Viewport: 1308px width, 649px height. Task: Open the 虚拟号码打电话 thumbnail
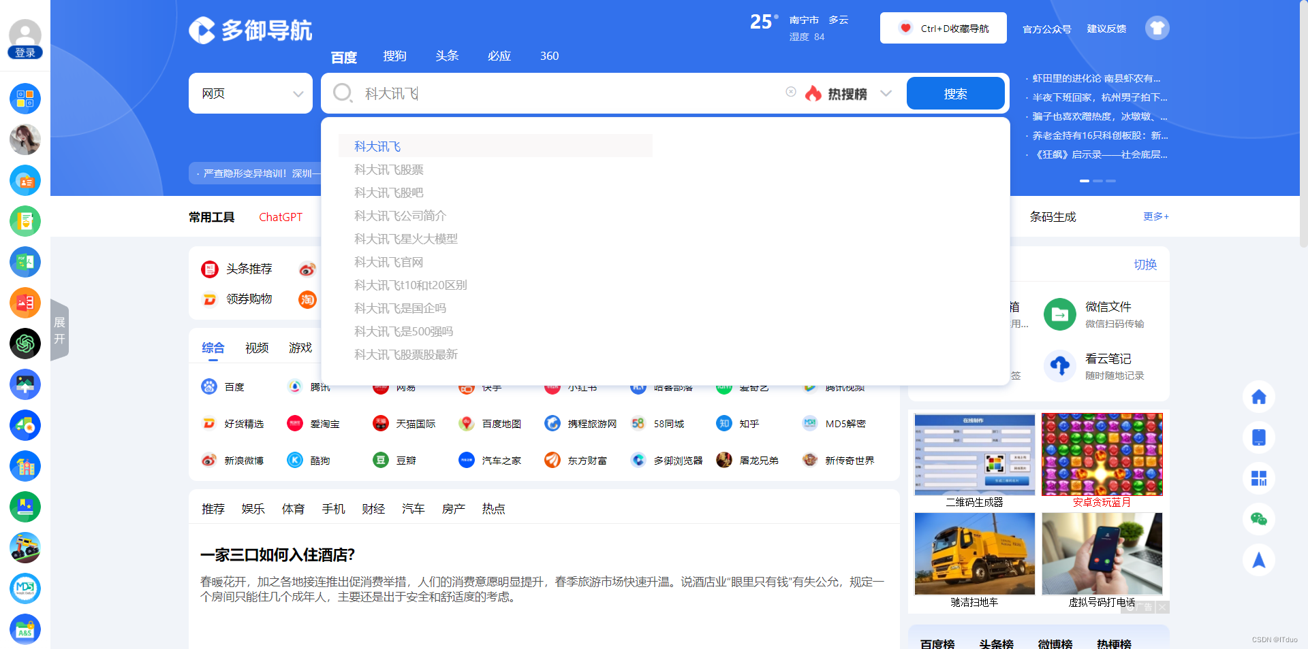coord(1102,554)
